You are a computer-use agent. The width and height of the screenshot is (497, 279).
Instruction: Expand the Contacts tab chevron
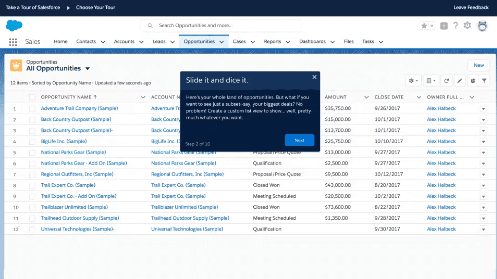[103, 42]
